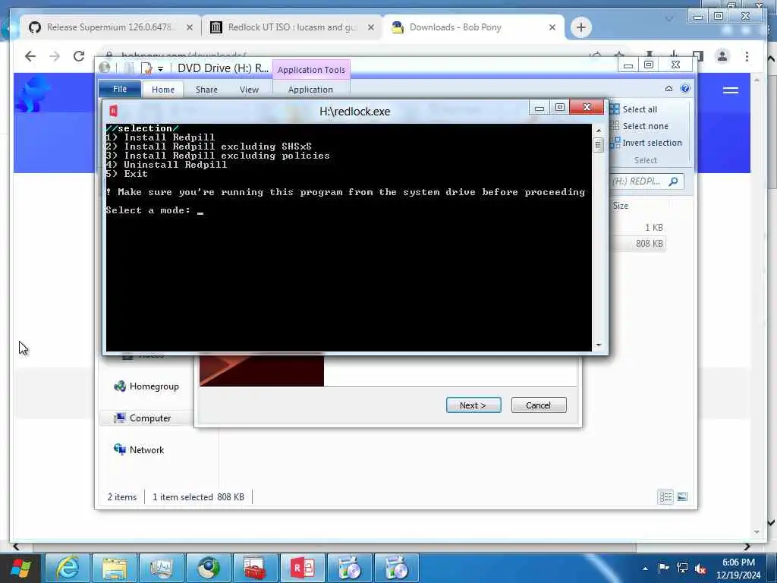Switch to the Supermium browser taskbar icon

coord(208,568)
